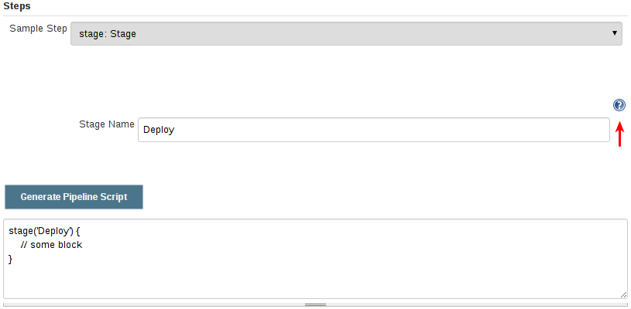Click the '// some block' comment line
Screen dimensions: 631x309
[51, 245]
